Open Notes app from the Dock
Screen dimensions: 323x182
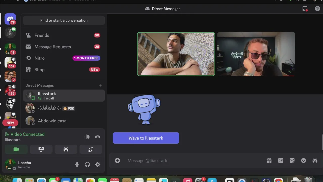coord(151,180)
